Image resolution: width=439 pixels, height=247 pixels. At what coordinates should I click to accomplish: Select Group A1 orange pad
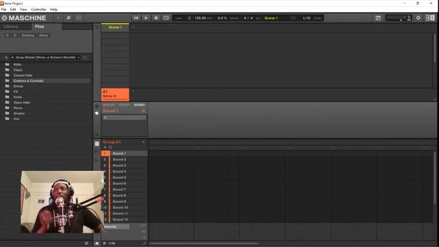115,94
